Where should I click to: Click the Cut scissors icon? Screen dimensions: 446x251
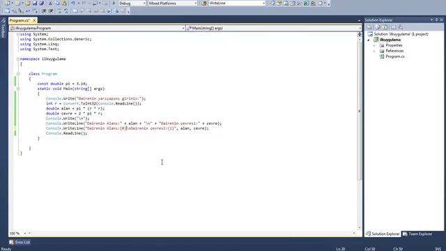(50, 3)
